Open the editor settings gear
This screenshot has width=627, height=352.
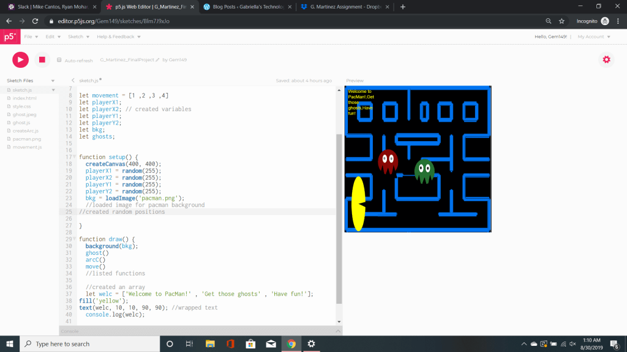click(x=606, y=59)
